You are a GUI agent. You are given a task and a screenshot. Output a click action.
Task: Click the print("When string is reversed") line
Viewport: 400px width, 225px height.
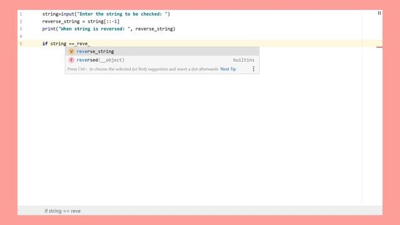click(x=109, y=29)
